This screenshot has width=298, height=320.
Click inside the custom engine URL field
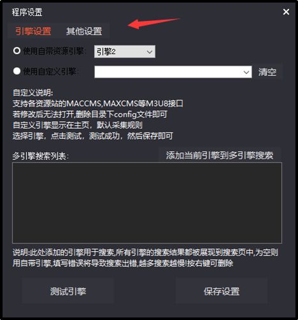(x=167, y=72)
